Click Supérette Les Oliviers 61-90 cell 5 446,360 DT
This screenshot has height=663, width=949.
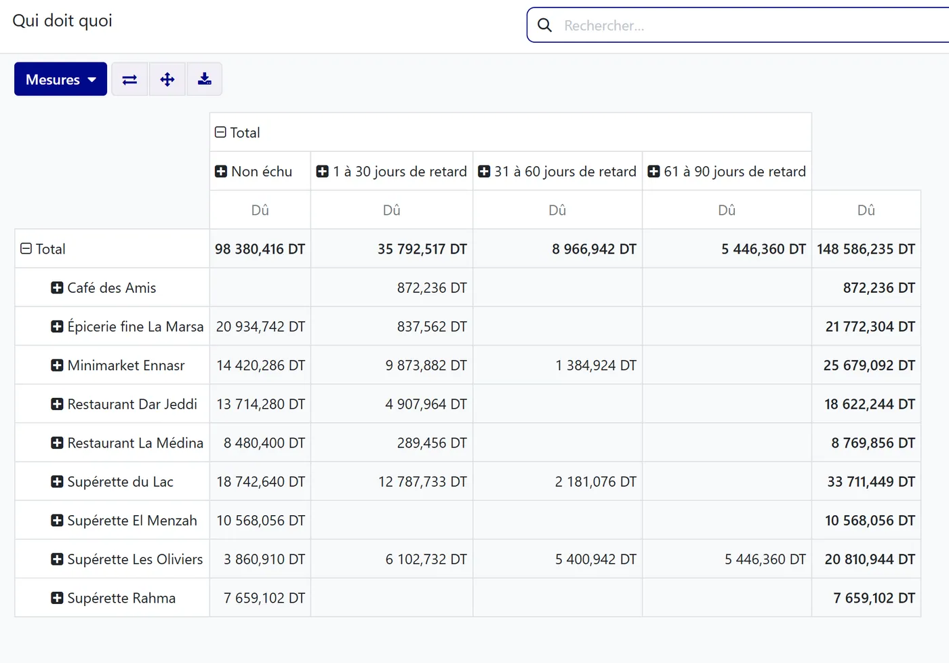coord(727,559)
